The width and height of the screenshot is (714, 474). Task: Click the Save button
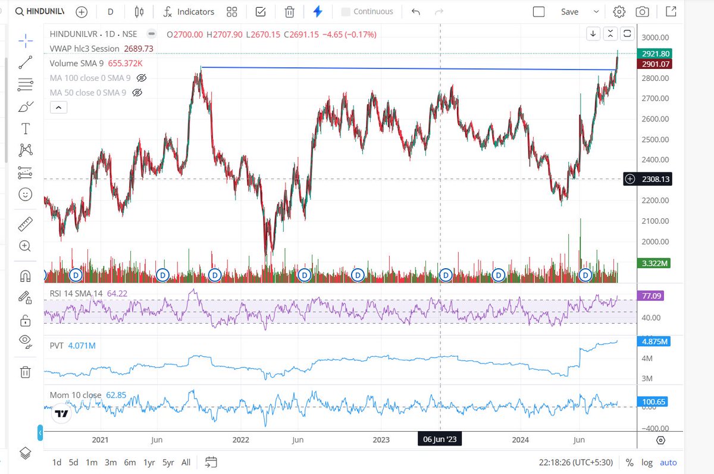click(x=569, y=12)
